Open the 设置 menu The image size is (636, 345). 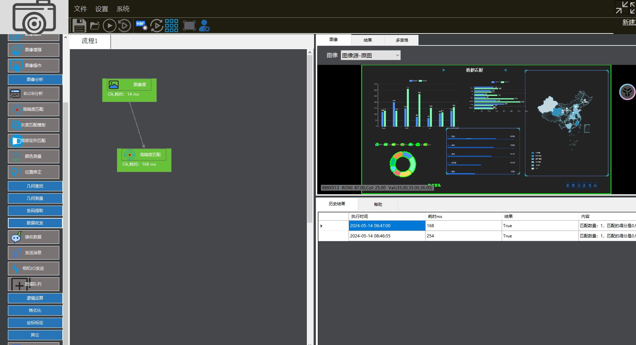(101, 9)
